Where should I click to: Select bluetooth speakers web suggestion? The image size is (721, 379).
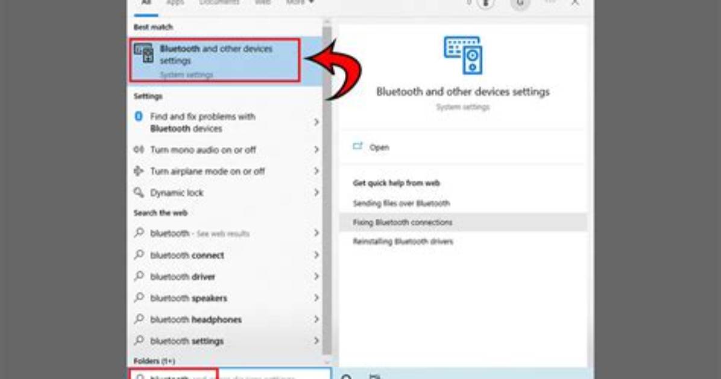189,298
